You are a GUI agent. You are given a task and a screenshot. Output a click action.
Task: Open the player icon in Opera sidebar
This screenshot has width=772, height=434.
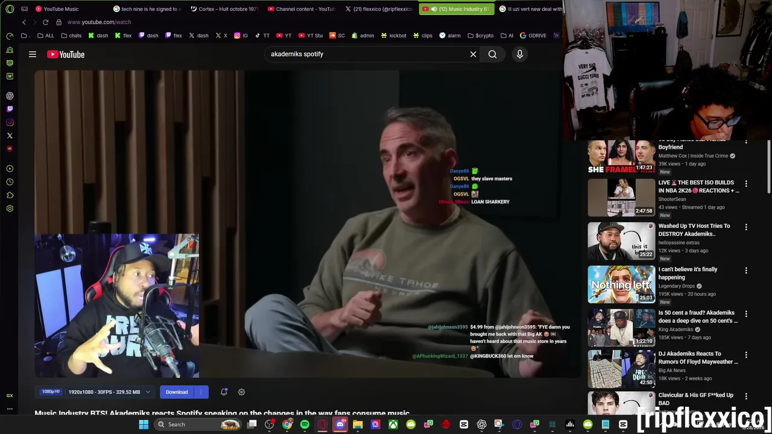[10, 169]
